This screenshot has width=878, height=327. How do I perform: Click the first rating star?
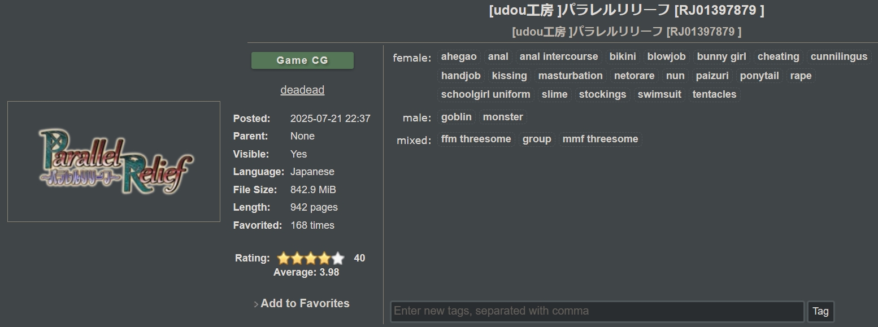pos(284,259)
